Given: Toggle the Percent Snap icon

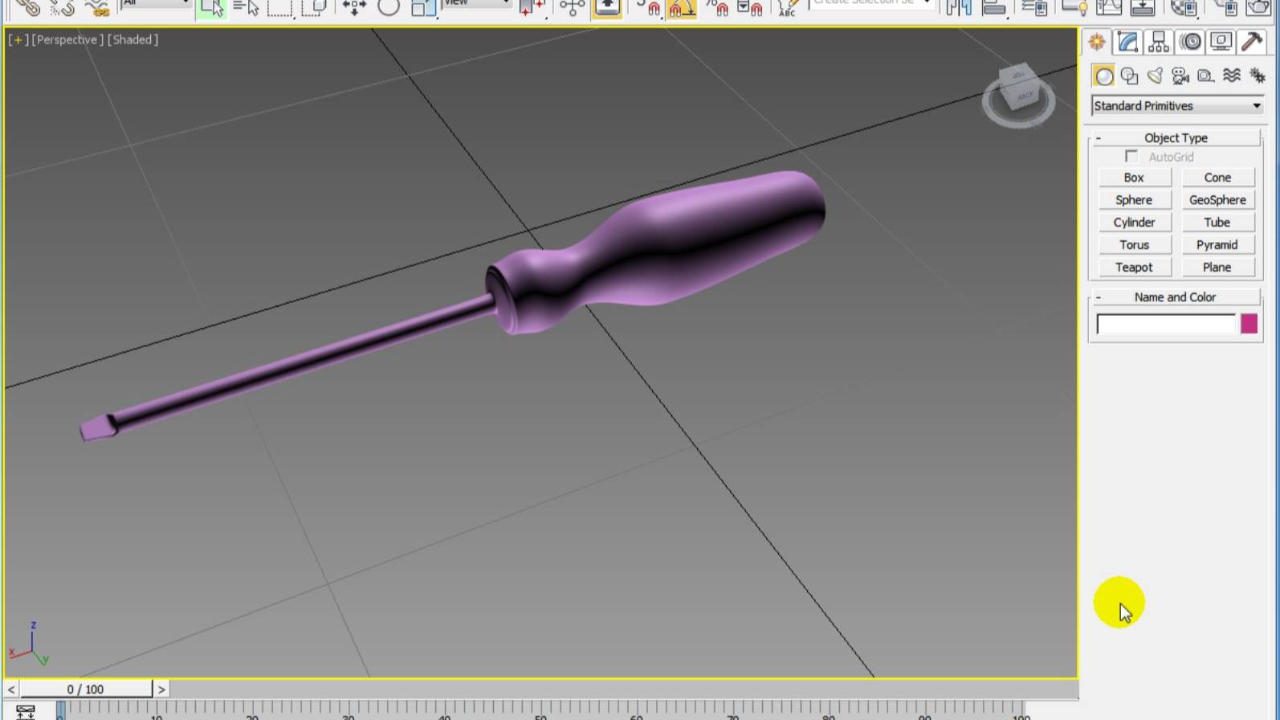Looking at the screenshot, I should 717,7.
